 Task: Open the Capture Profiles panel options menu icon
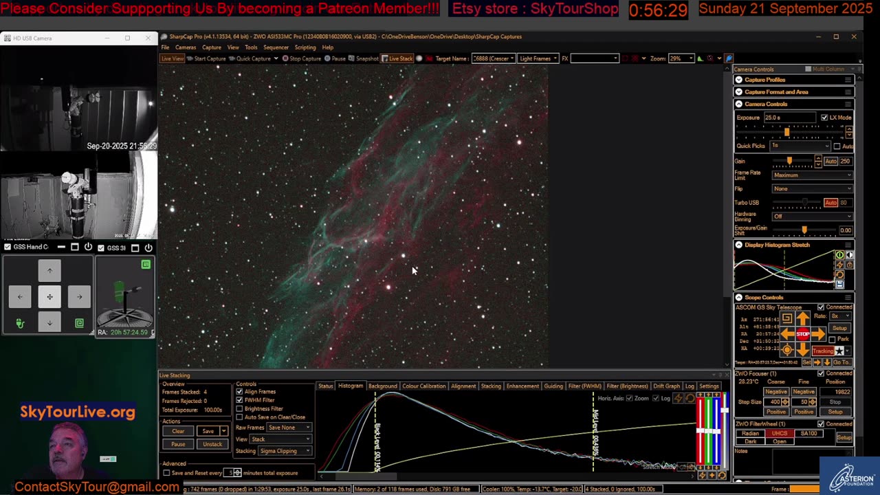(848, 80)
